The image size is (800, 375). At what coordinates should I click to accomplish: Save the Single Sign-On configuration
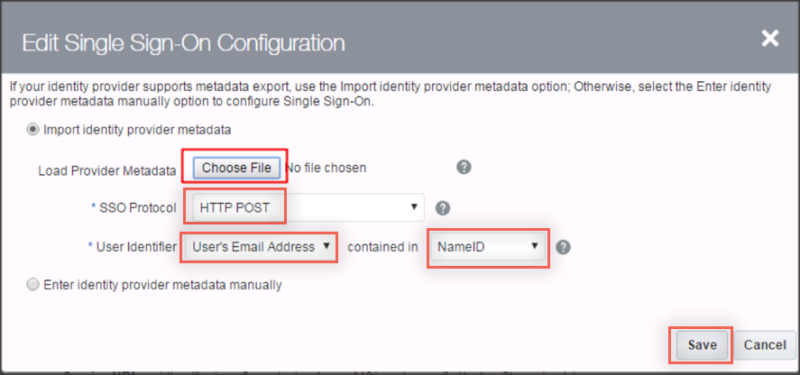[702, 345]
